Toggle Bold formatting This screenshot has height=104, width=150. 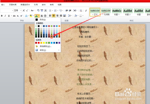tap(2, 16)
